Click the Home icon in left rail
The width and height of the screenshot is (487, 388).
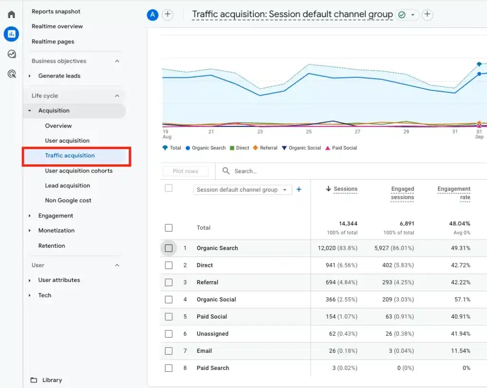11,14
